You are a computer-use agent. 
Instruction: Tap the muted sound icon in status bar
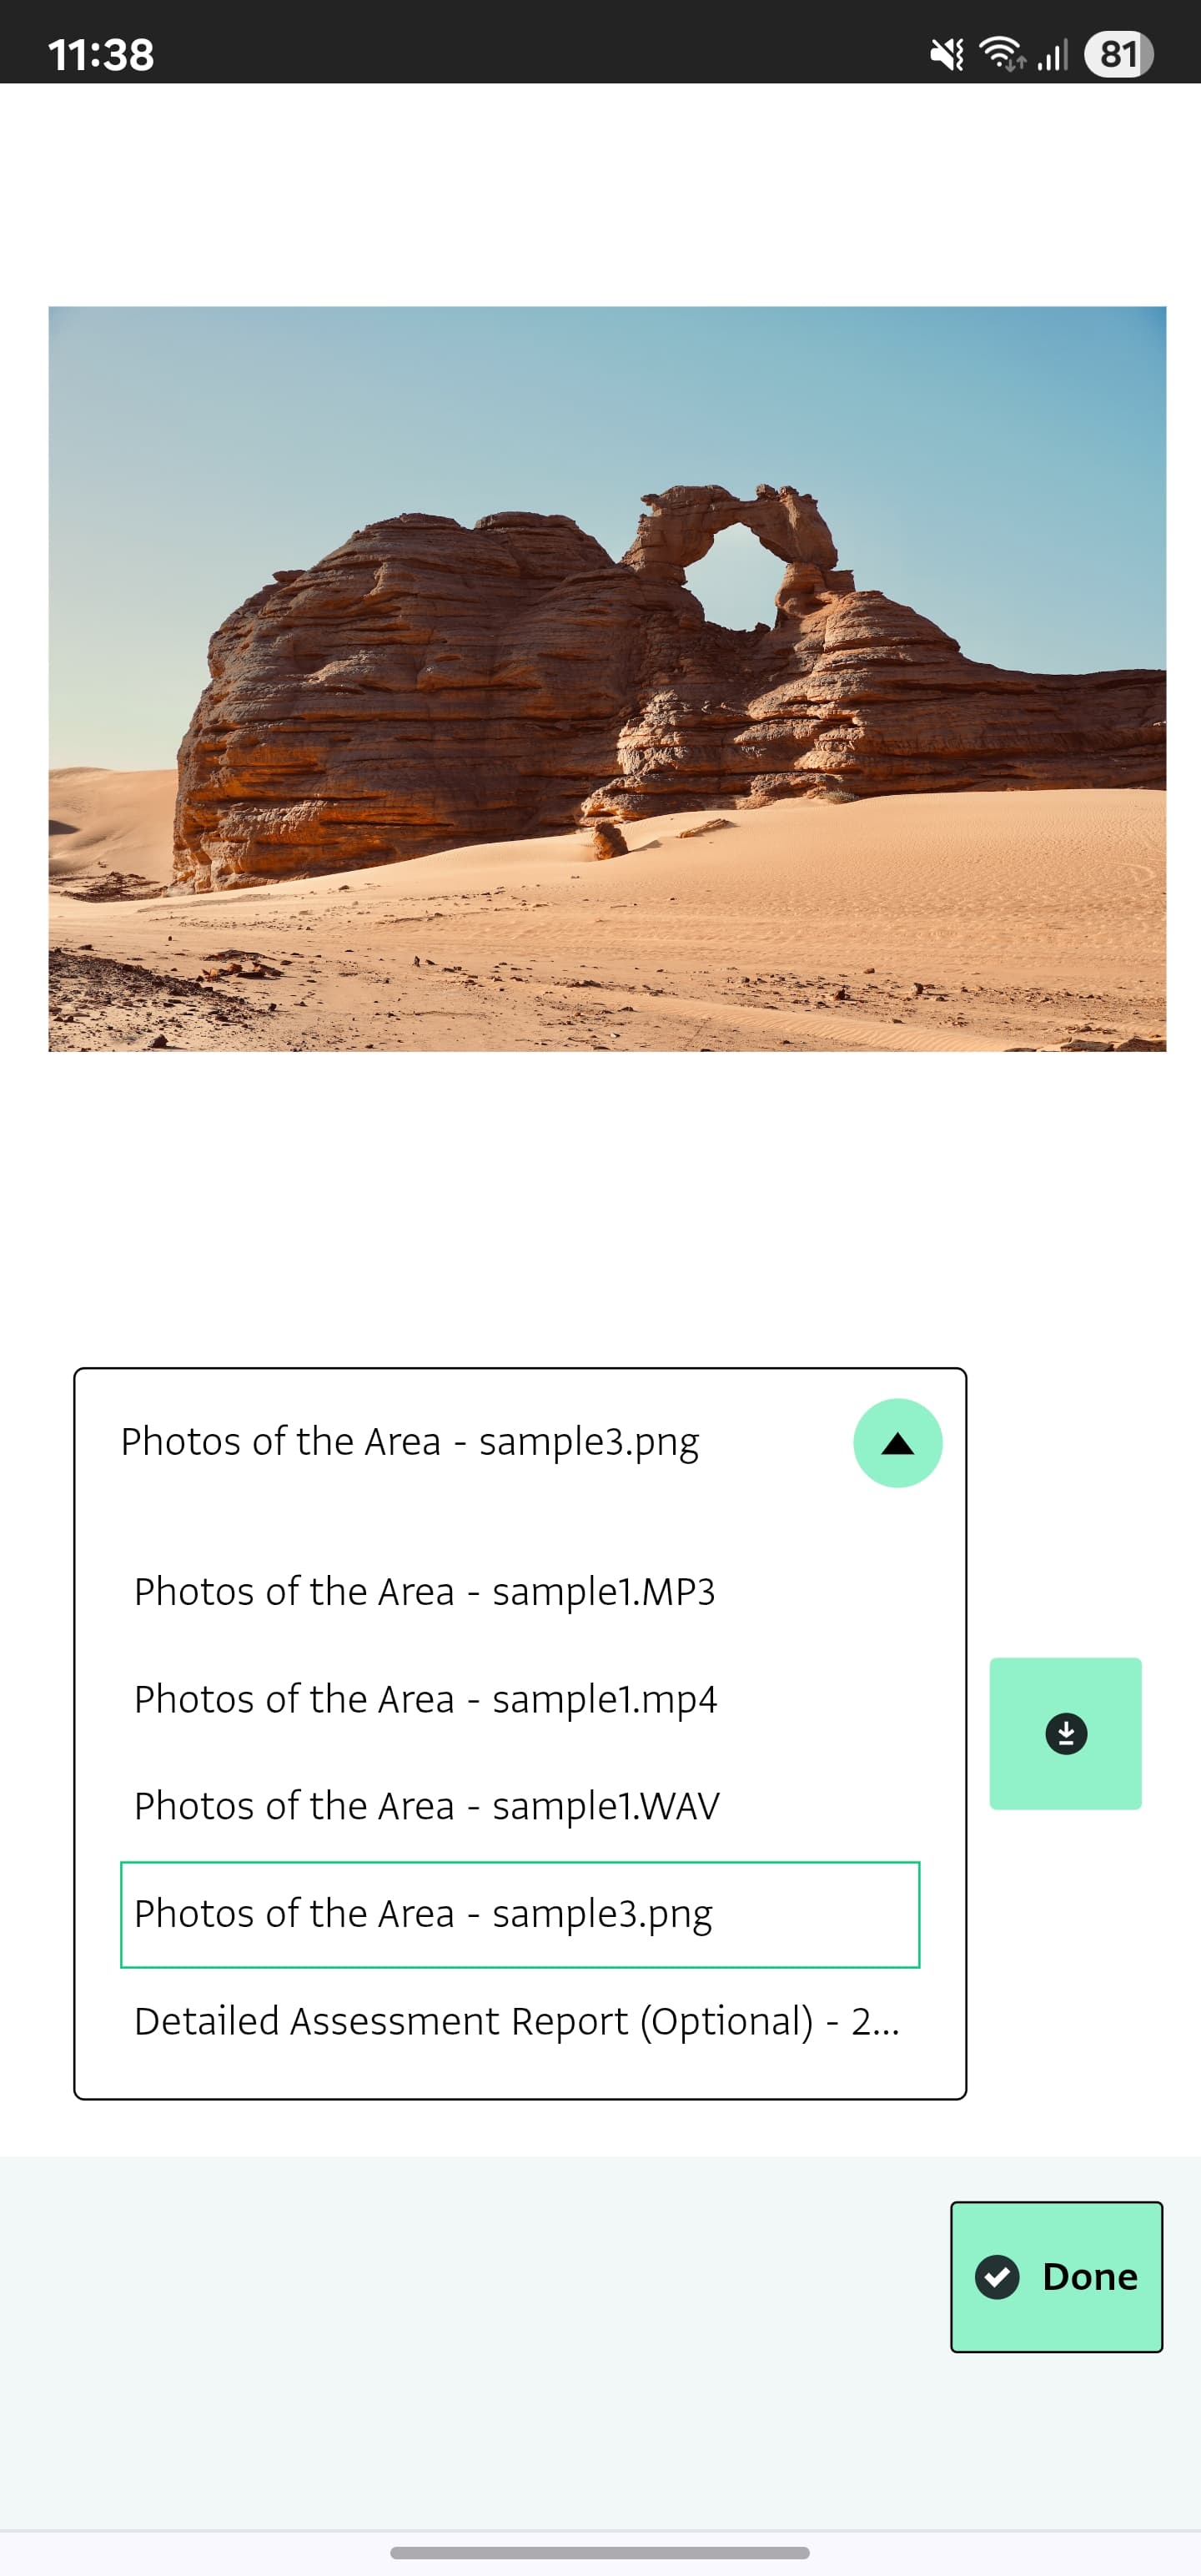pos(946,54)
